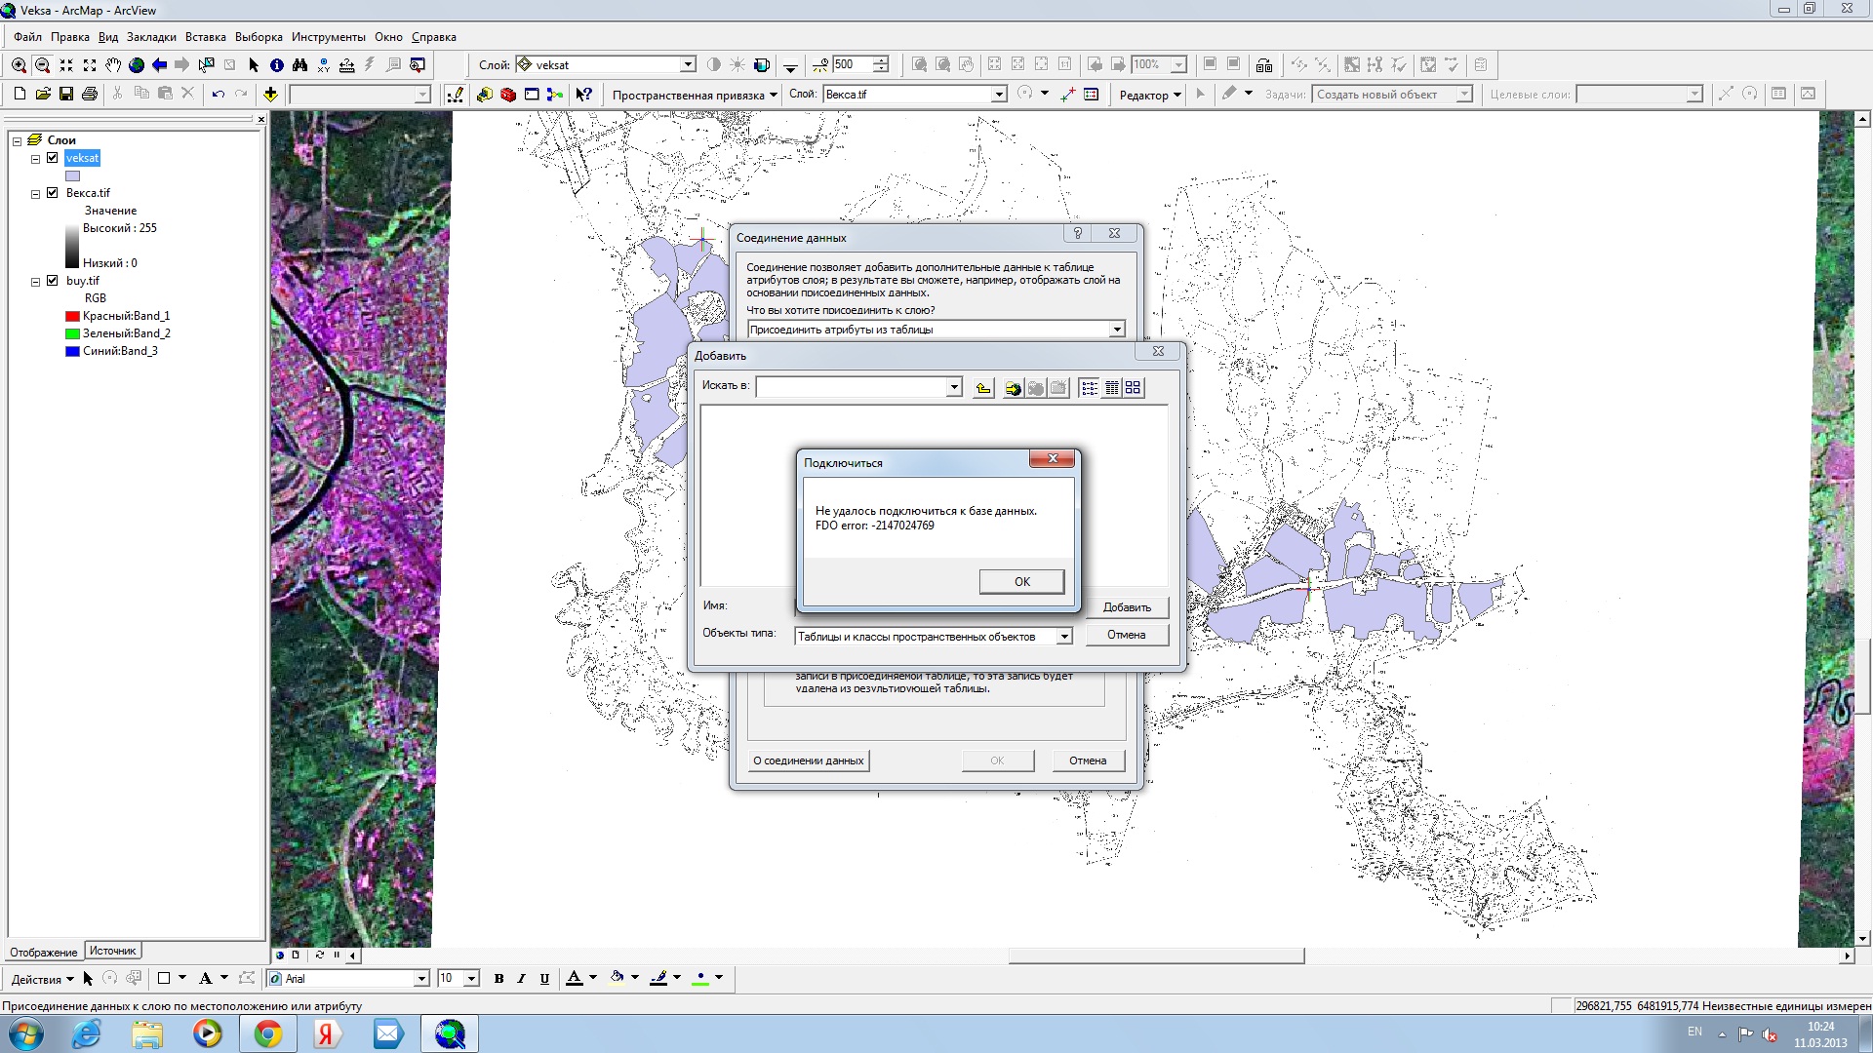The height and width of the screenshot is (1053, 1873).
Task: Click the Add Data yellow plus icon
Action: [x=270, y=95]
